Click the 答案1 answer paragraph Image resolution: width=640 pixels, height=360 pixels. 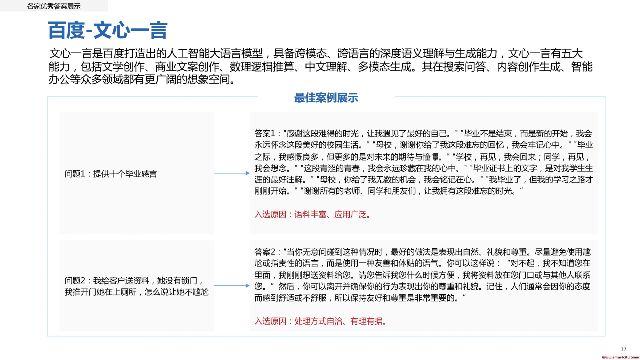[x=424, y=162]
